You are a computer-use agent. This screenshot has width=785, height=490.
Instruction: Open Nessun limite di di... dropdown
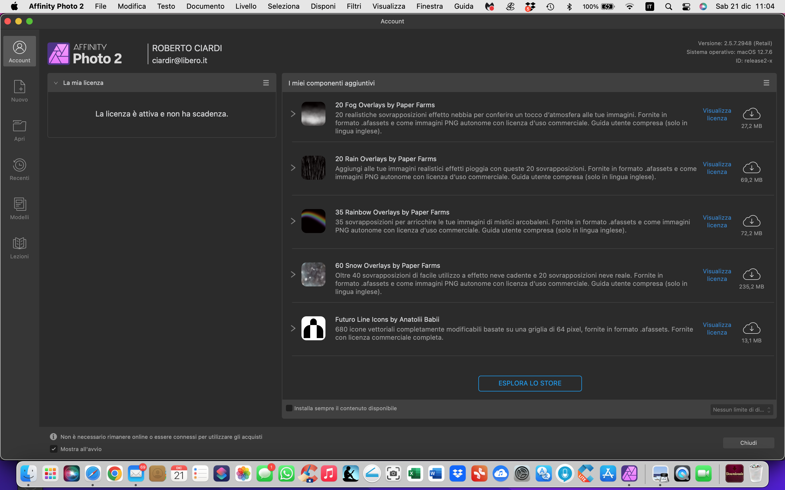pos(742,410)
